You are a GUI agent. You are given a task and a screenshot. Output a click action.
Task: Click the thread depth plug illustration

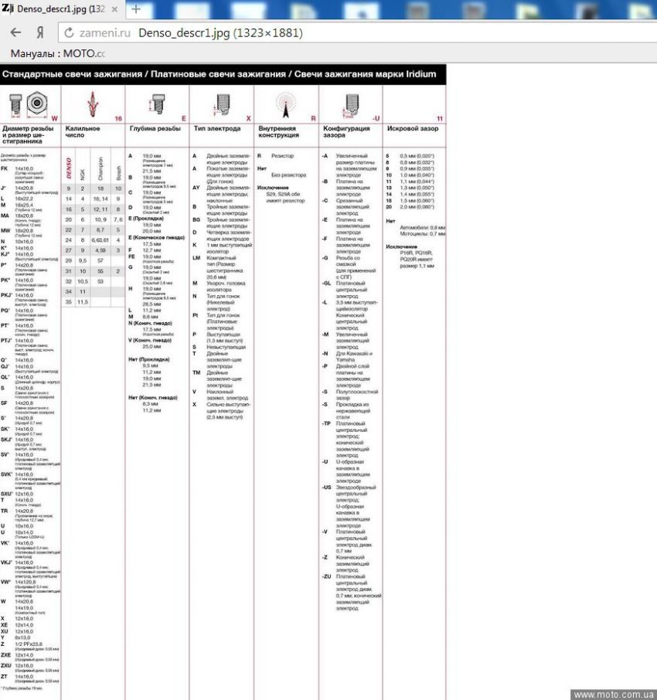coord(156,104)
